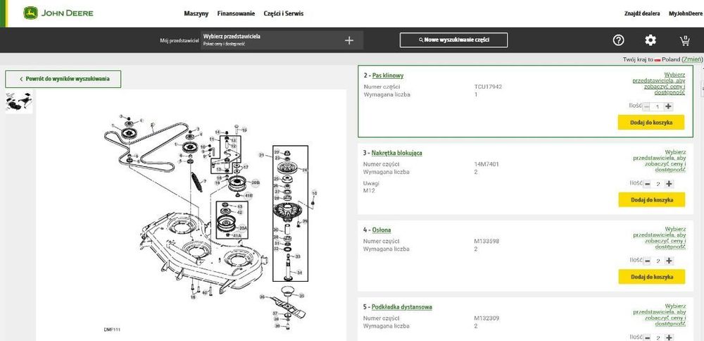Click the Zmień country link
The image size is (704, 341).
coord(692,59)
